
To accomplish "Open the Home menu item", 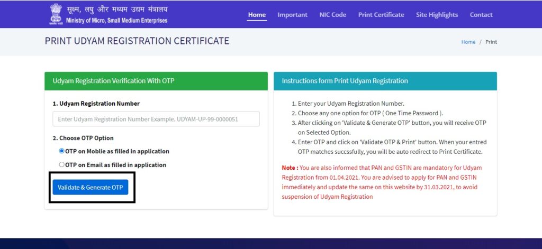I will coord(257,15).
